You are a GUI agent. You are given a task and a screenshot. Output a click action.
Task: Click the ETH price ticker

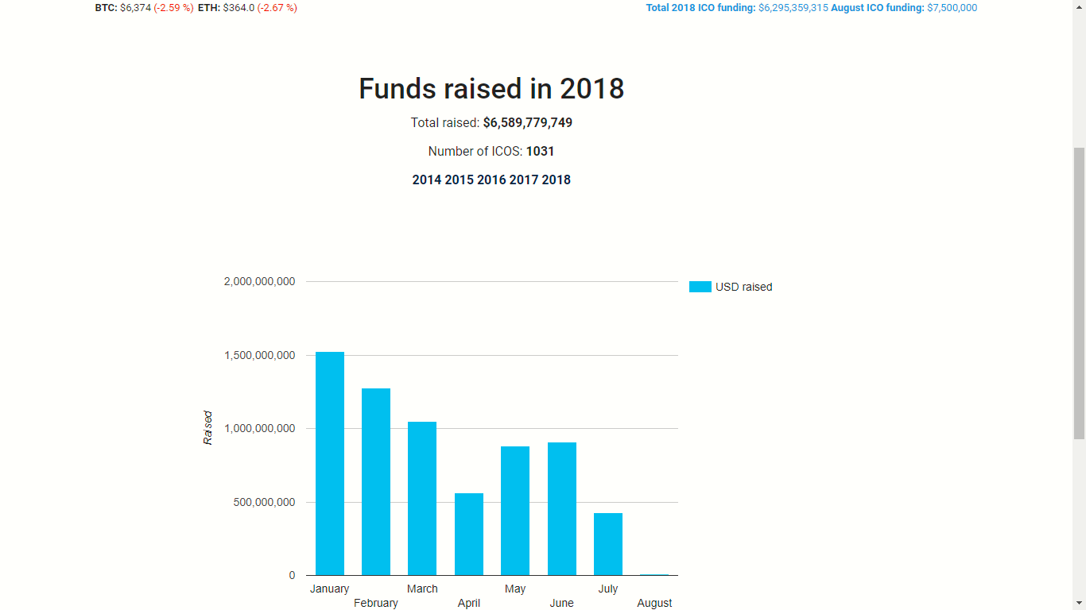coord(247,8)
